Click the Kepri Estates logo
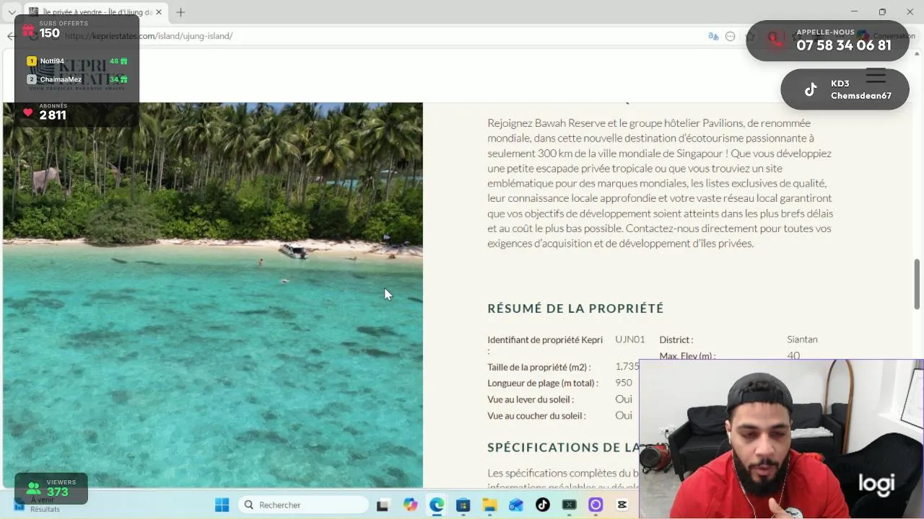 click(x=78, y=76)
